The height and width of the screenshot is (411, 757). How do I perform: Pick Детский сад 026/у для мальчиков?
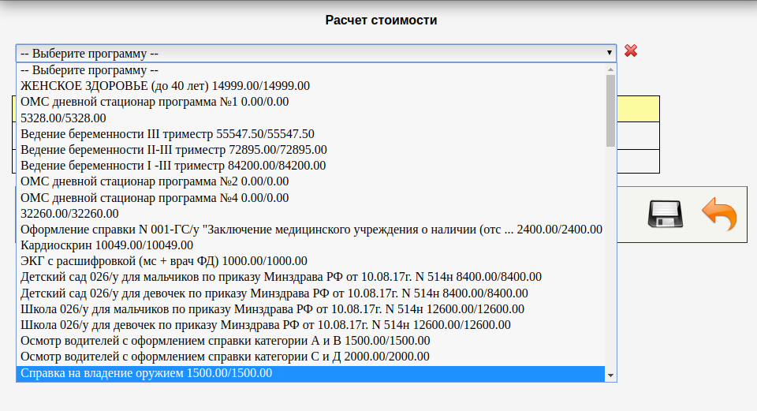coord(281,277)
